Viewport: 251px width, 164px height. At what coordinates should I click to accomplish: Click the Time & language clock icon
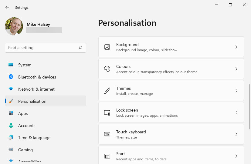[11, 138]
